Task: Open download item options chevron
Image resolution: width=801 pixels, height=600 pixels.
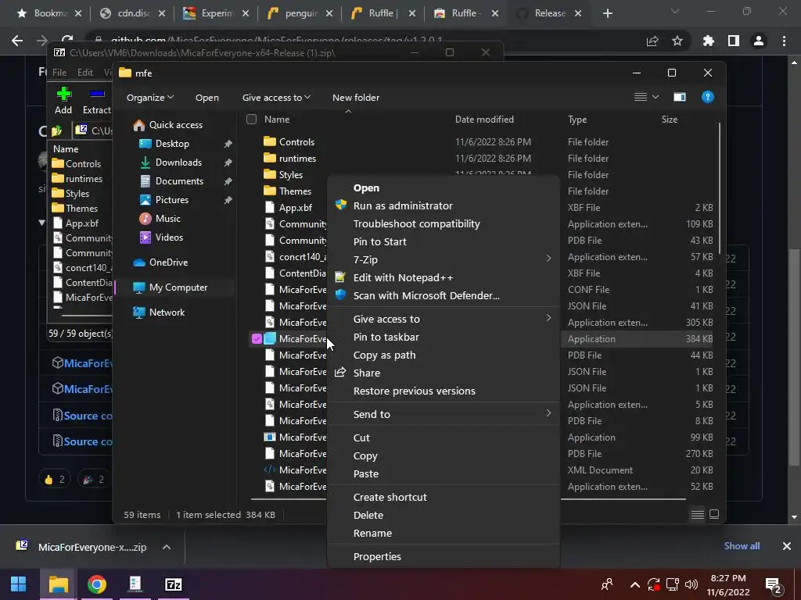Action: (167, 547)
